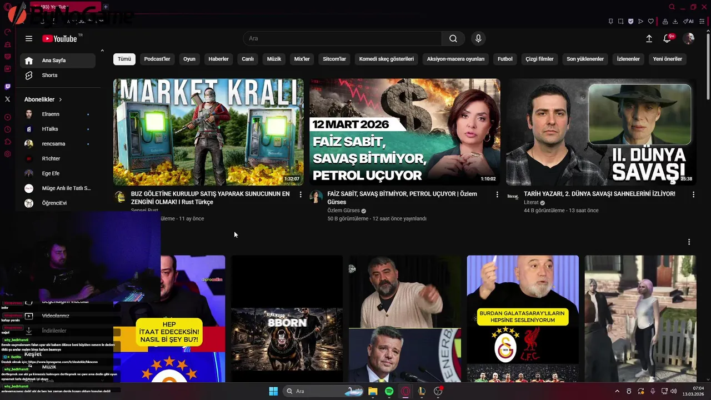Play the II. DÜNYA SAVAŞI video thumbnail
Viewport: 711px width, 400px height.
point(601,132)
